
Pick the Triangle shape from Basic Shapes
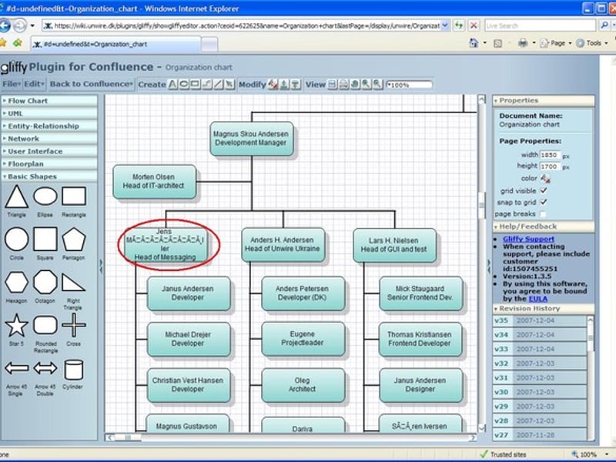16,197
